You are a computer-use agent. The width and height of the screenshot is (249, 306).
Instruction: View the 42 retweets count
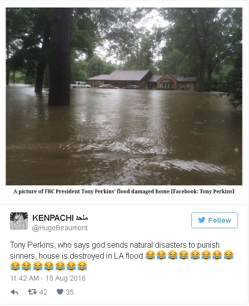(x=43, y=293)
